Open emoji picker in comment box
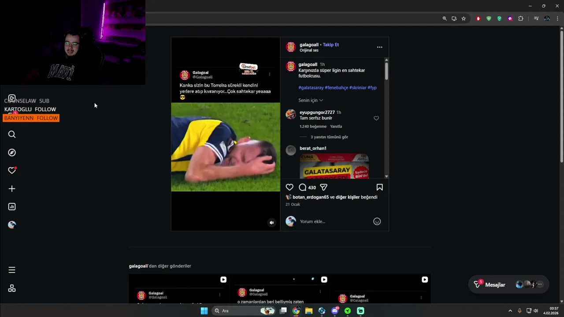Screen dimensions: 564x317 click(377, 221)
